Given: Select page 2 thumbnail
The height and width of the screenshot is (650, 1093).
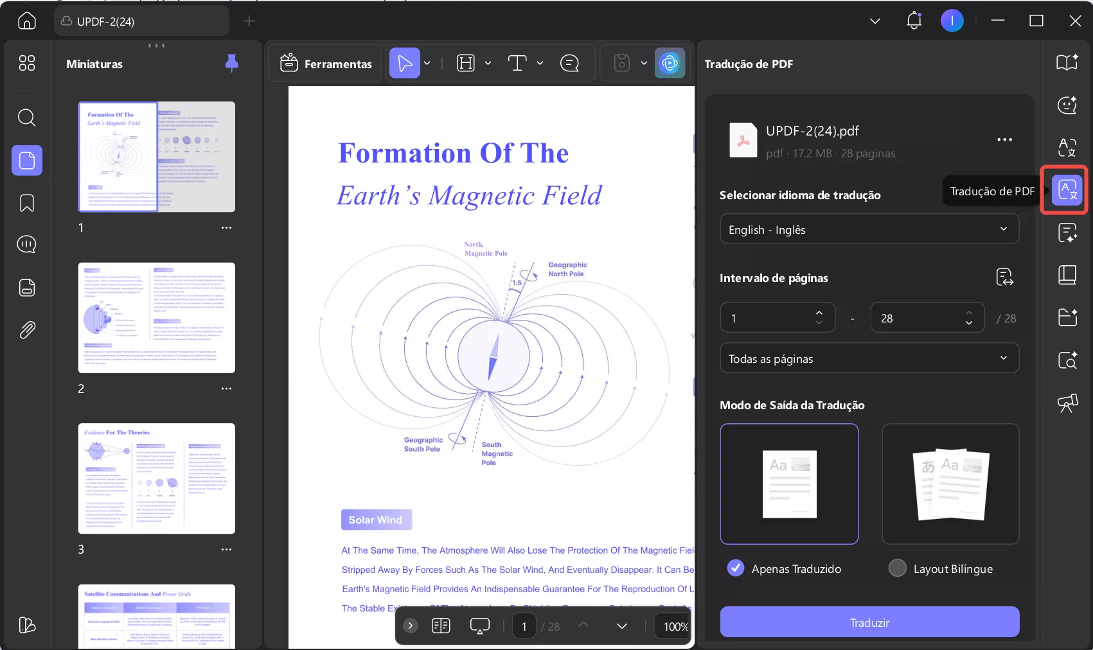Looking at the screenshot, I should tap(156, 318).
